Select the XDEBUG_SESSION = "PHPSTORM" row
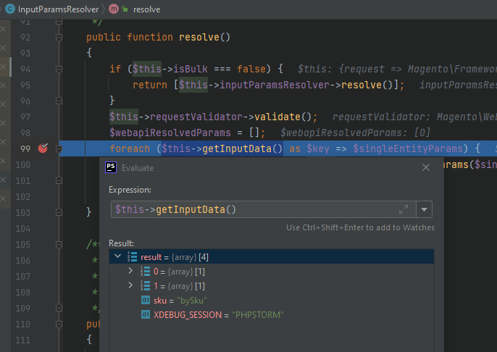This screenshot has width=497, height=352. 272,315
